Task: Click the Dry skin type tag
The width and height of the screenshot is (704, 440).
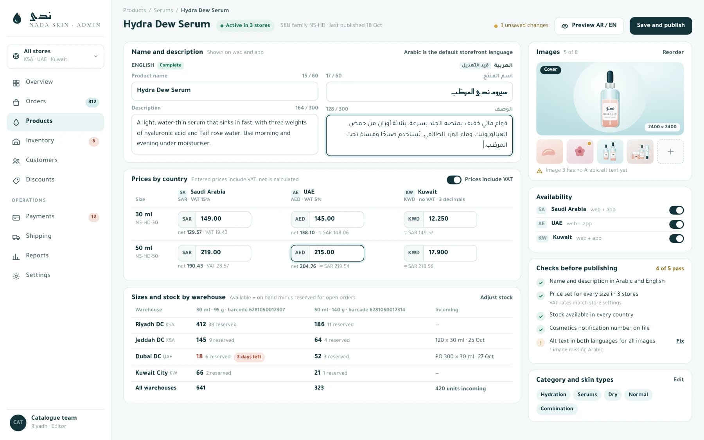Action: click(x=613, y=395)
